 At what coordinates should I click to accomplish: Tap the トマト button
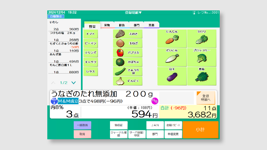coord(91,34)
